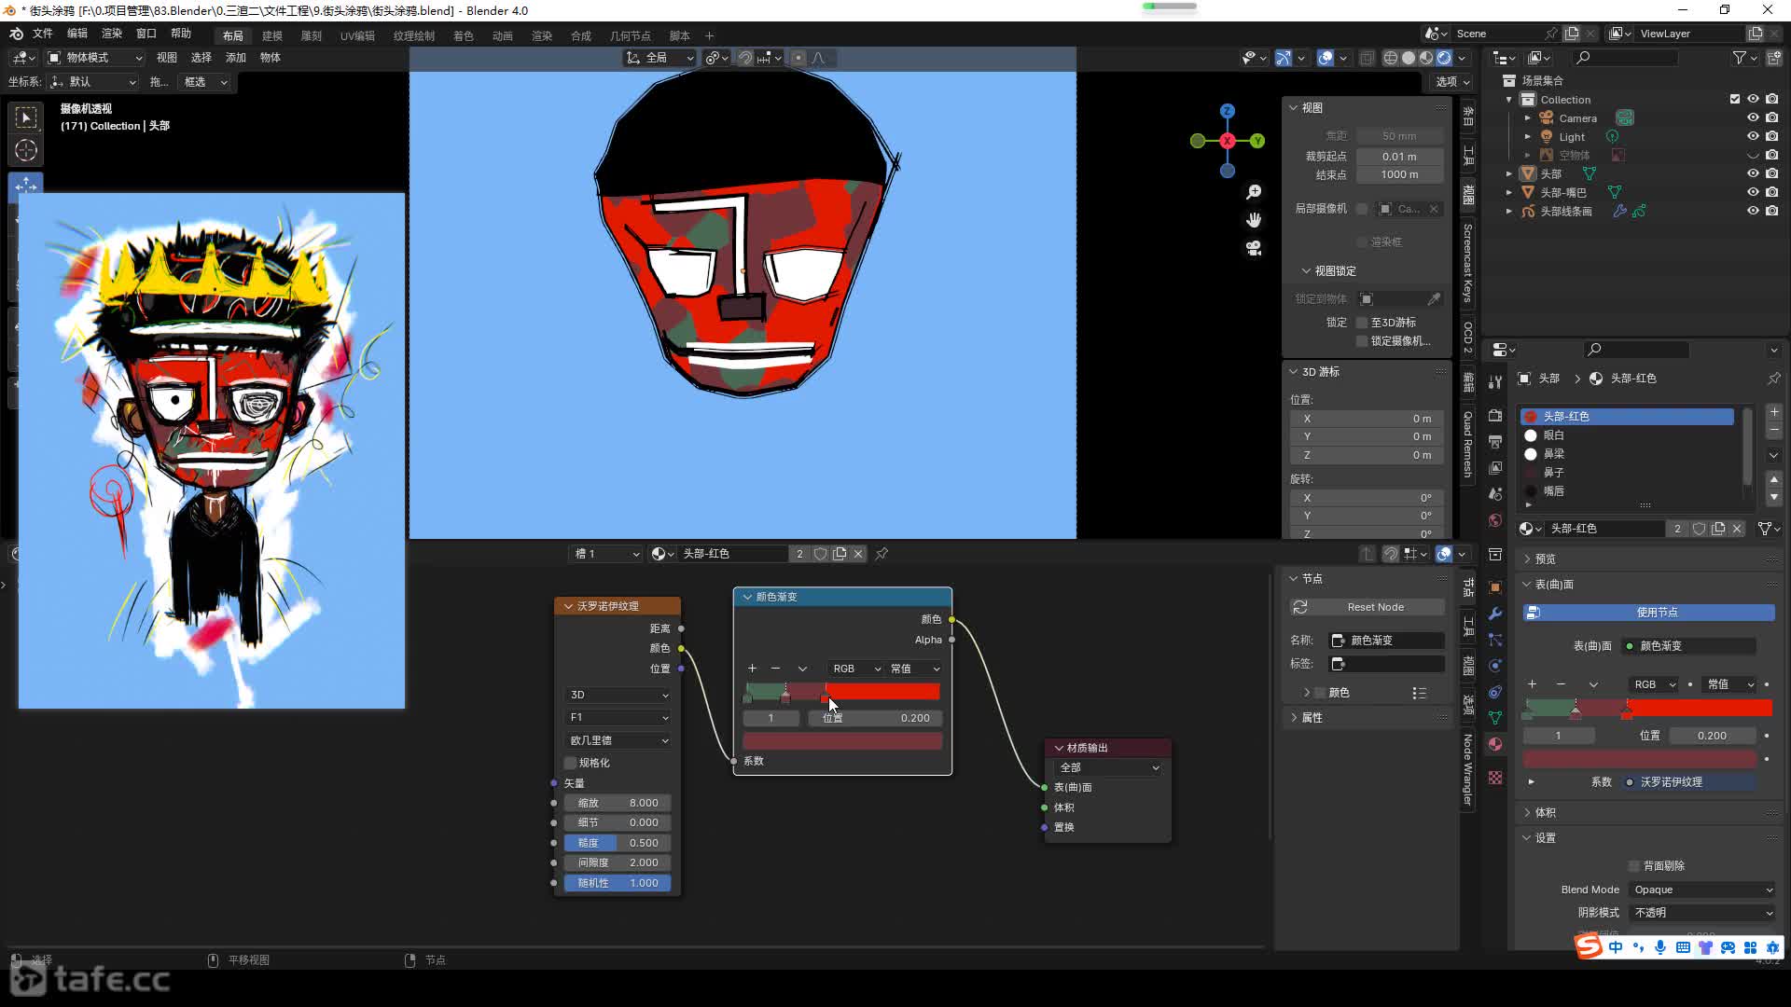Viewport: 1791px width, 1007px height.
Task: Remove color stop in color ramp node
Action: coord(775,669)
